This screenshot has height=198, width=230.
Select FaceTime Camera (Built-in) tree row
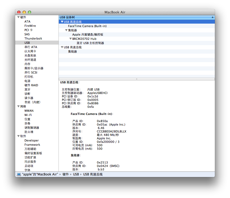(x=137, y=26)
